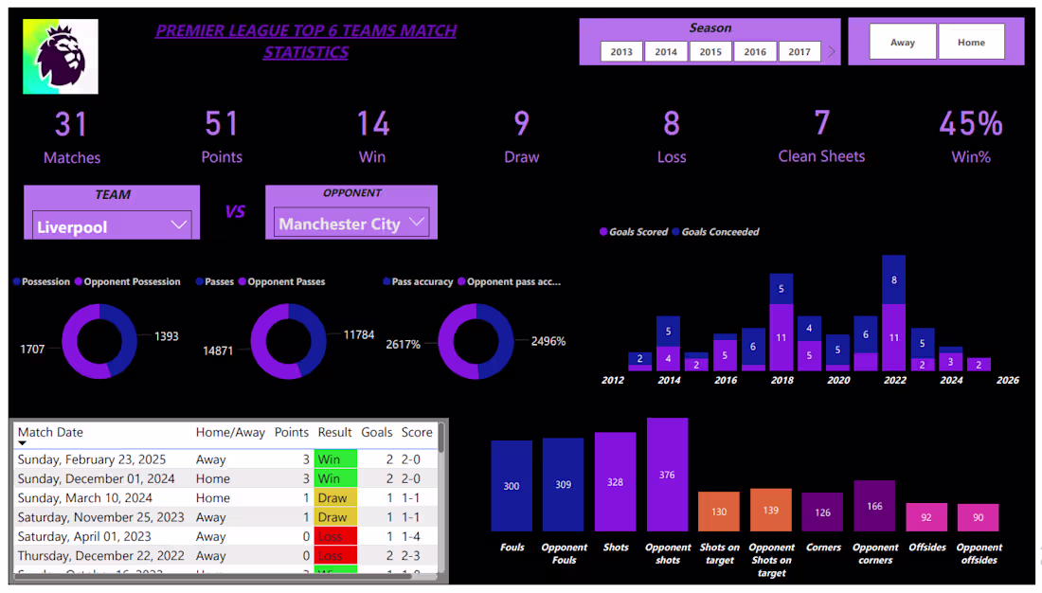Click the Possession legend dot
The width and height of the screenshot is (1042, 593).
pyautogui.click(x=16, y=281)
